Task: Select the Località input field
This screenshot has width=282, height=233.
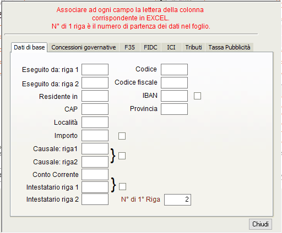Action: point(95,122)
